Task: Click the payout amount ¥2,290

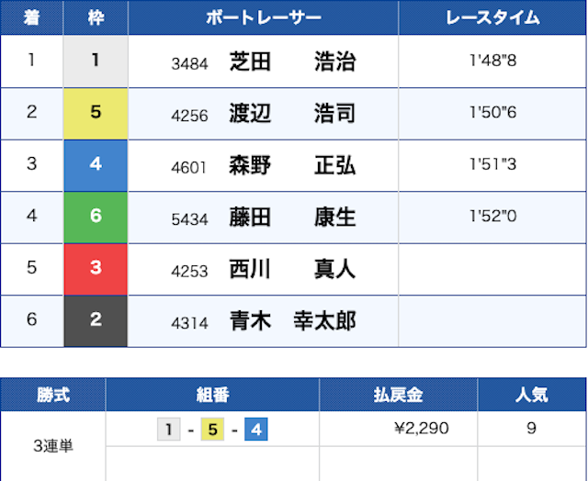Action: coord(420,428)
